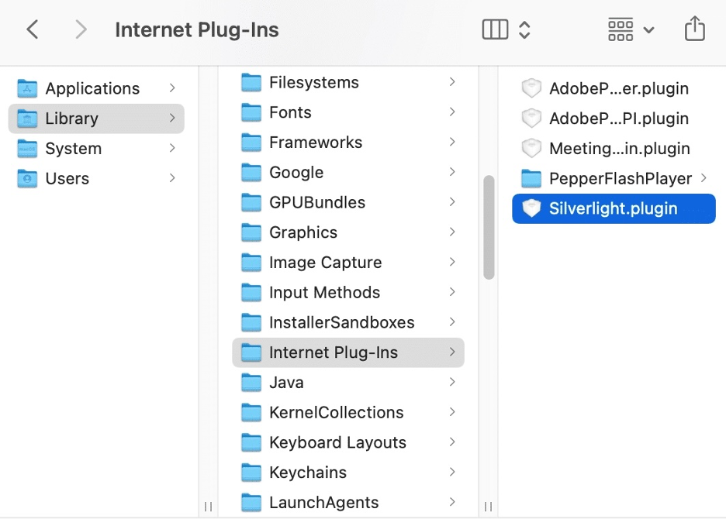This screenshot has height=519, width=726.
Task: Expand PepperFlashPlayer with its chevron
Action: pyautogui.click(x=704, y=178)
